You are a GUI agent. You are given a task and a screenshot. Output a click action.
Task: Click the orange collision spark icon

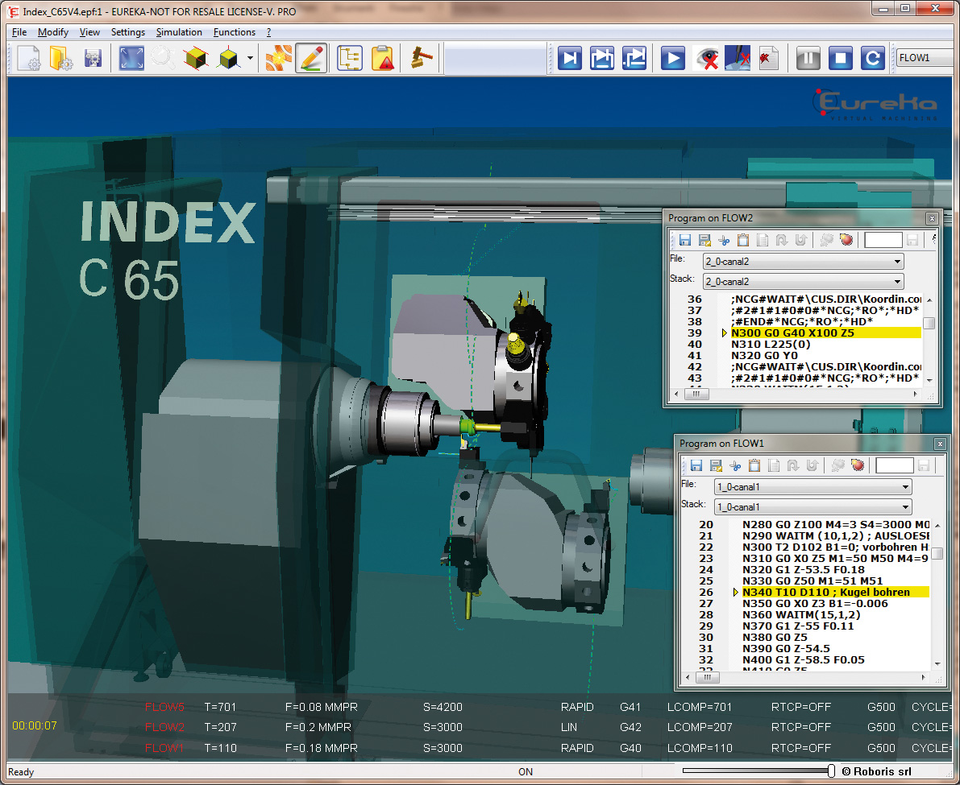(279, 59)
